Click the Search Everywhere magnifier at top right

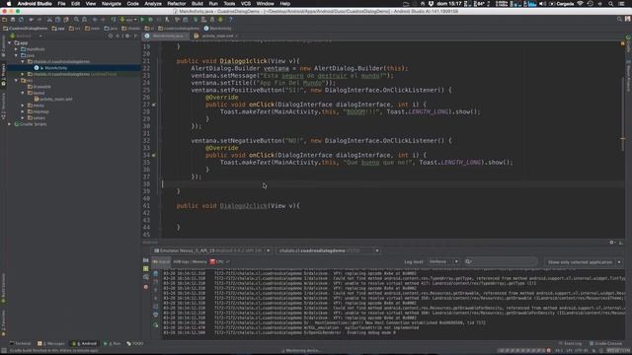619,19
